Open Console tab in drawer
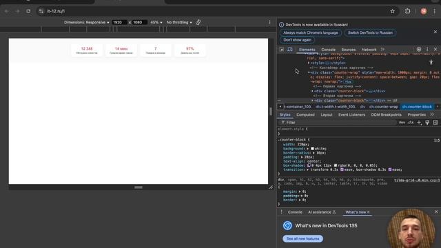Viewport: 441px width, 248px height. pos(295,212)
